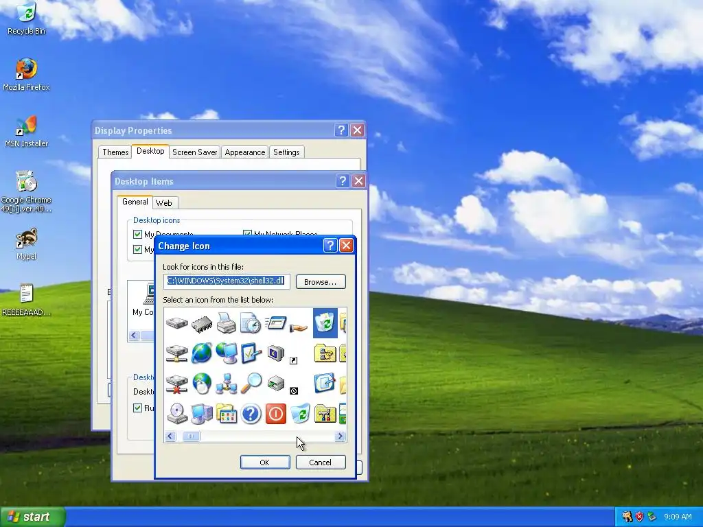Image resolution: width=703 pixels, height=527 pixels.
Task: Select the magnifying glass search icon
Action: [x=251, y=384]
